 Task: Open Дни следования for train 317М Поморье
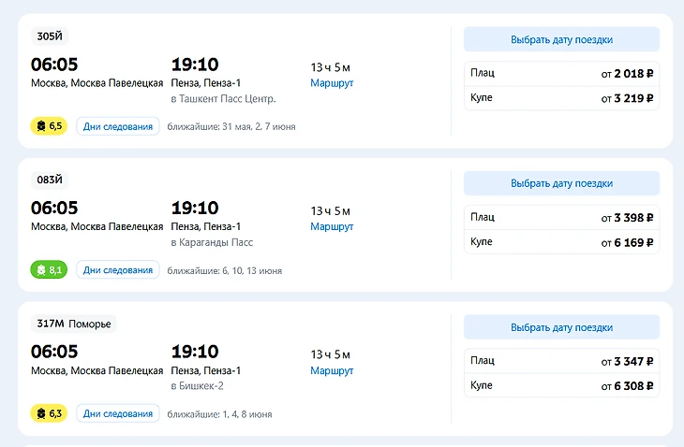118,413
